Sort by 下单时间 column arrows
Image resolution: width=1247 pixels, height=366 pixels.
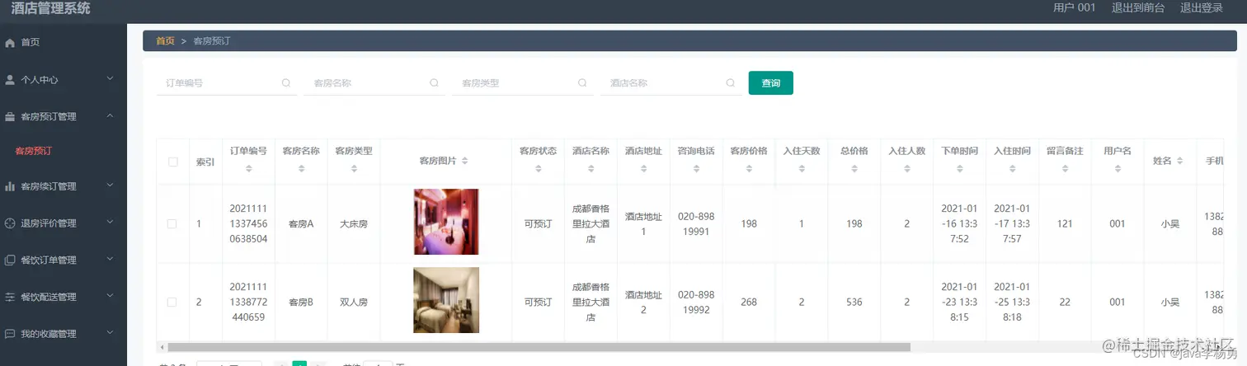[960, 168]
